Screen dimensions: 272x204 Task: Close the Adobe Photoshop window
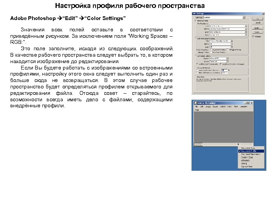click(252, 103)
